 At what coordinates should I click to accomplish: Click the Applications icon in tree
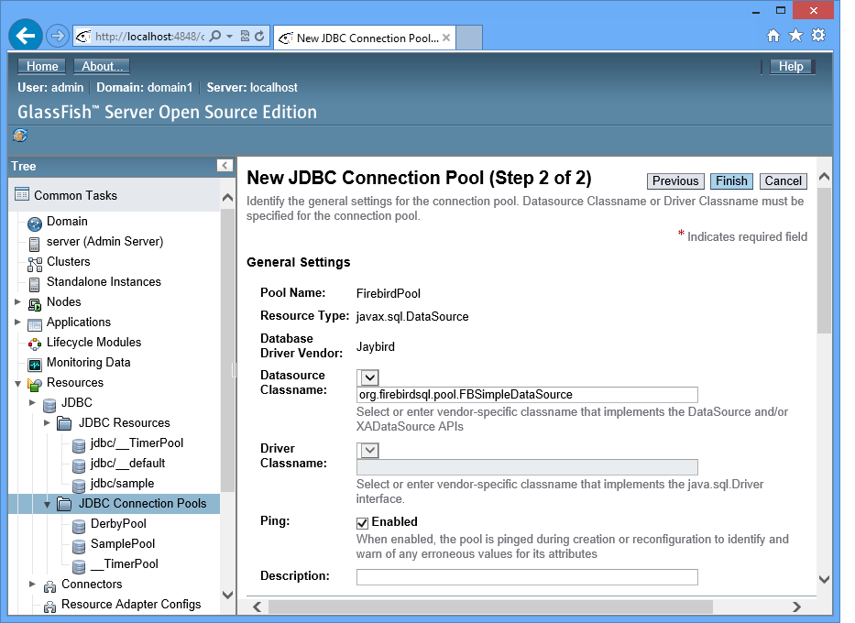pos(34,324)
